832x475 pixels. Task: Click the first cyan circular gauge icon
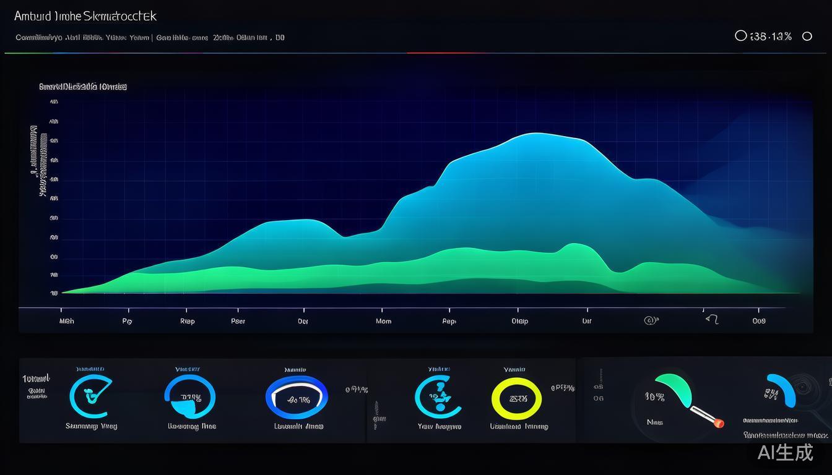pyautogui.click(x=92, y=396)
